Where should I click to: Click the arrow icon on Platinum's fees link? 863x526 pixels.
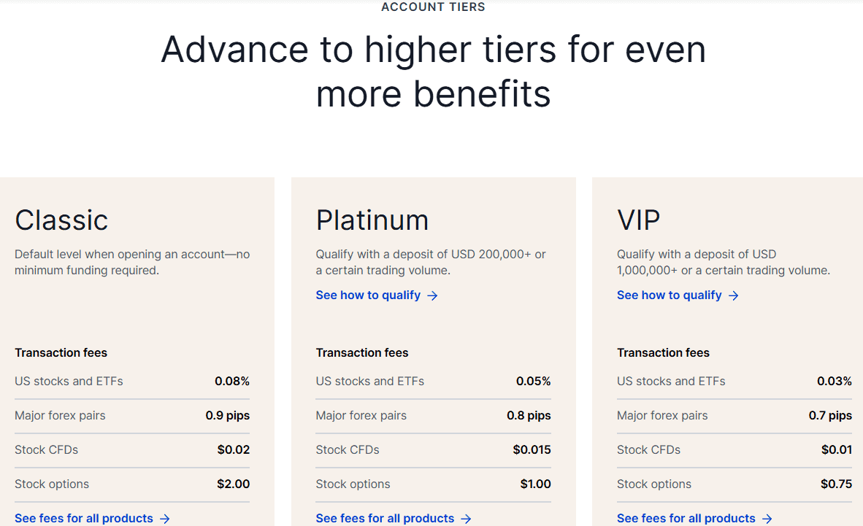click(x=467, y=518)
